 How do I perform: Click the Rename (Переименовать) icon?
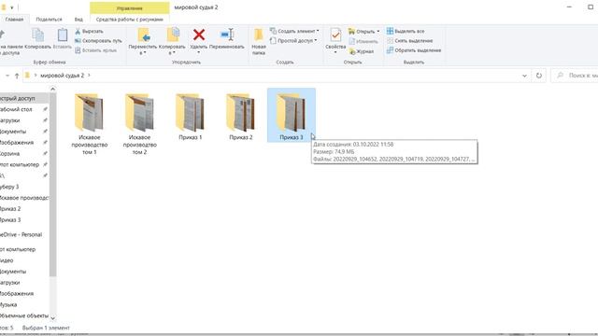point(227,35)
